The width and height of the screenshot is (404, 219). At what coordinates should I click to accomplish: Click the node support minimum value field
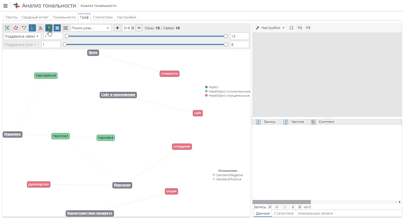tap(51, 44)
